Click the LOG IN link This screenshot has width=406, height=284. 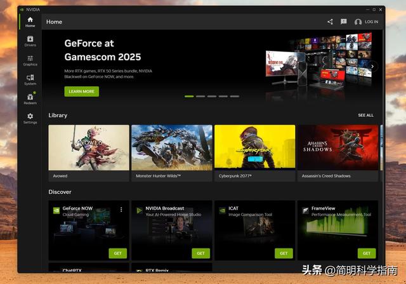click(x=371, y=22)
